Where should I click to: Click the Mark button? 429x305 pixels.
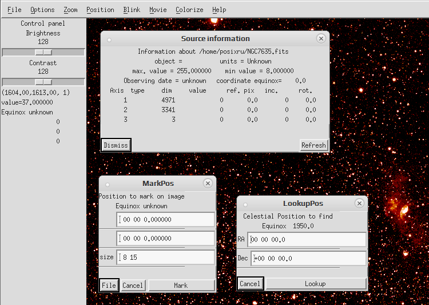coord(181,286)
